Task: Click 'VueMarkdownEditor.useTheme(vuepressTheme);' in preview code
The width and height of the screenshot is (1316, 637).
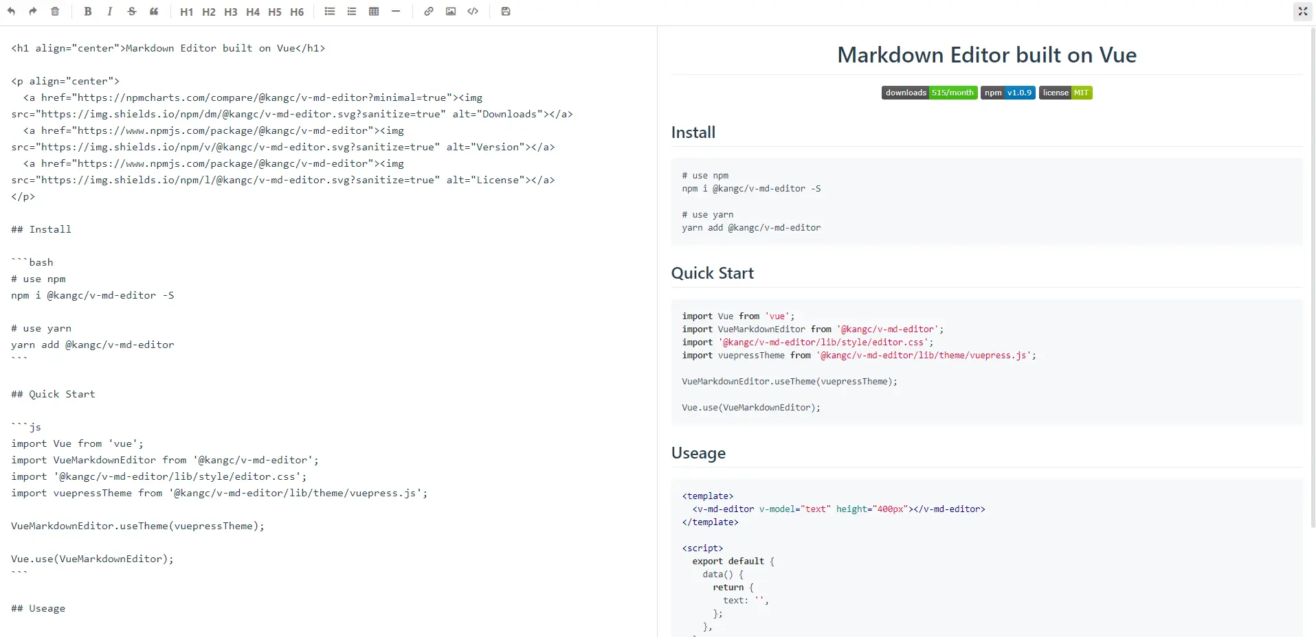Action: coord(790,382)
